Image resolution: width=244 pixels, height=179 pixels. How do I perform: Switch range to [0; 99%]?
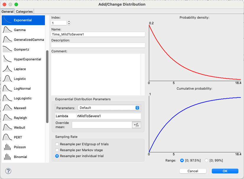(x=206, y=160)
